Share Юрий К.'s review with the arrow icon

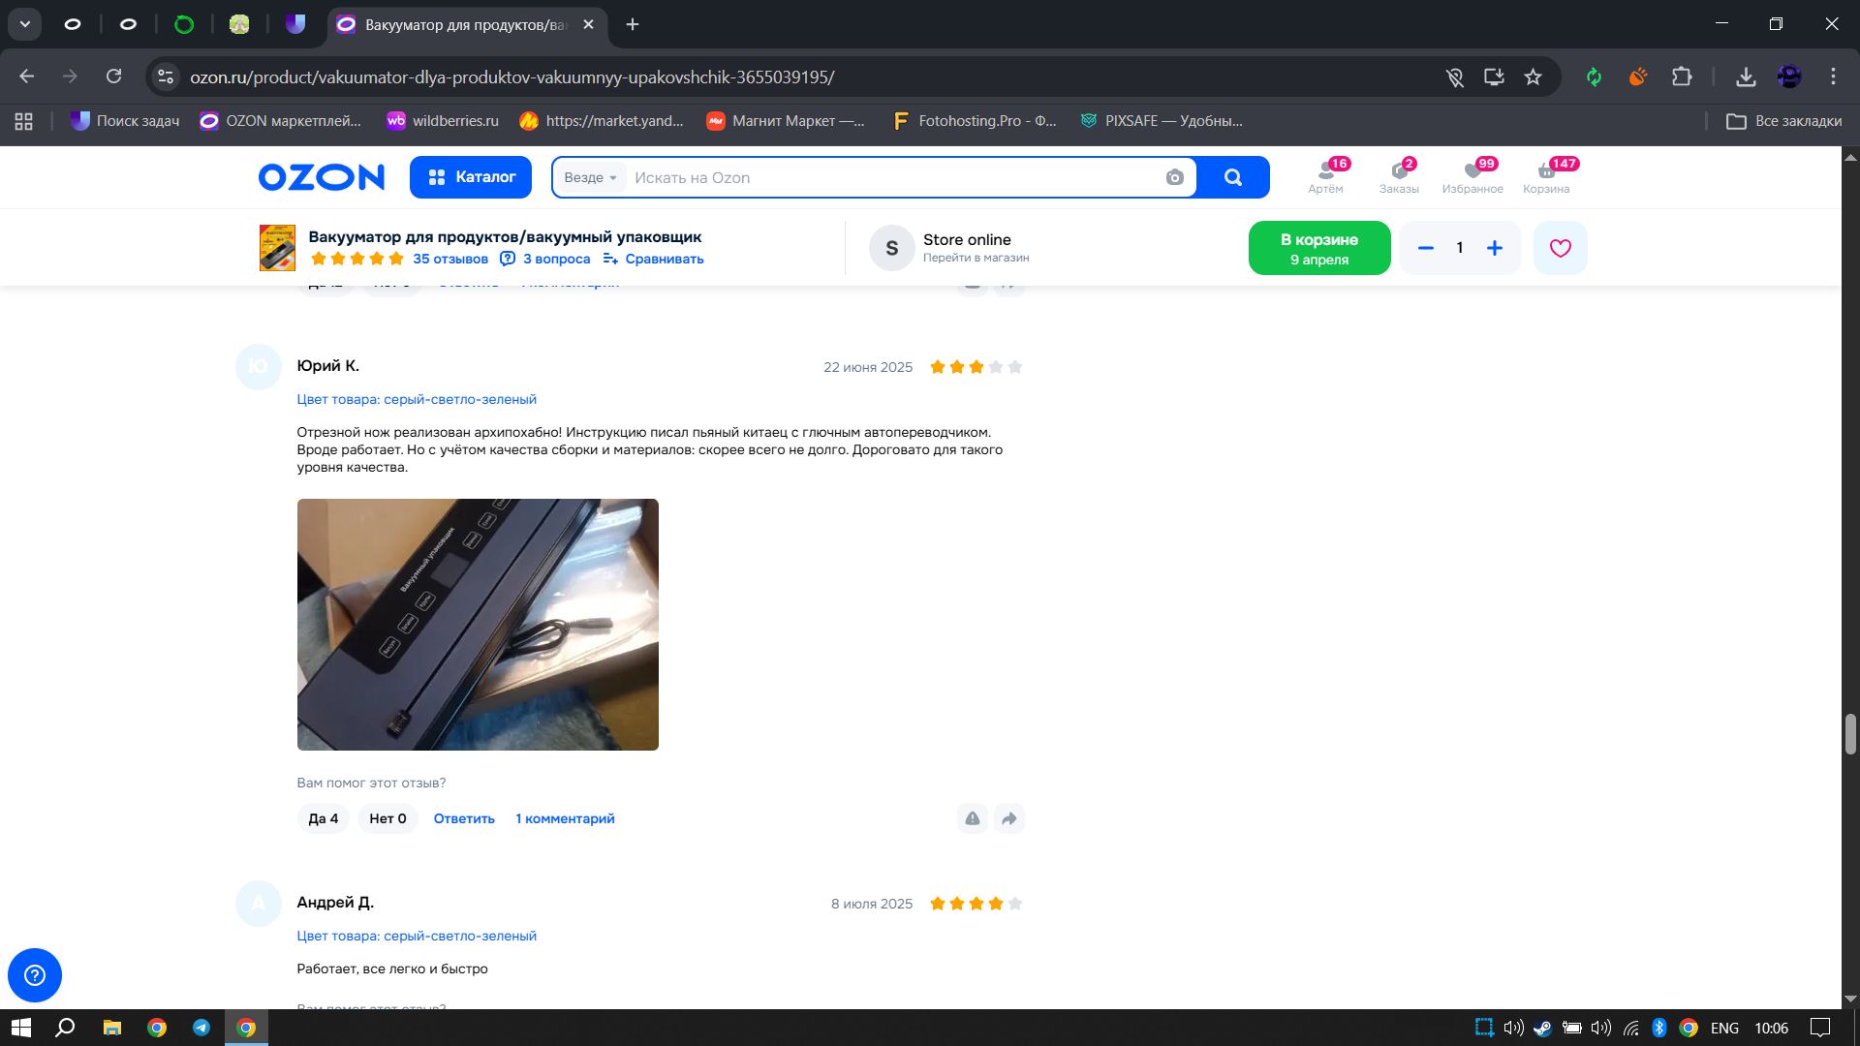[x=1008, y=818]
